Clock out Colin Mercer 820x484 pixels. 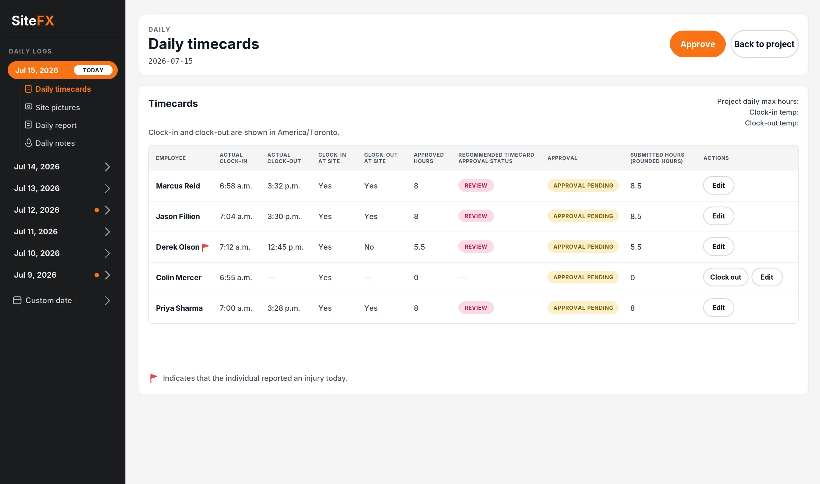tap(725, 277)
